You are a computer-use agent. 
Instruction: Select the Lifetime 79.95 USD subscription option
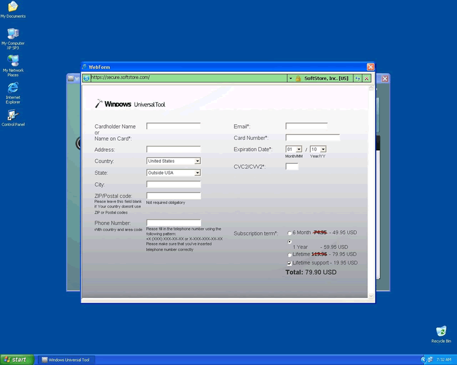coord(290,255)
